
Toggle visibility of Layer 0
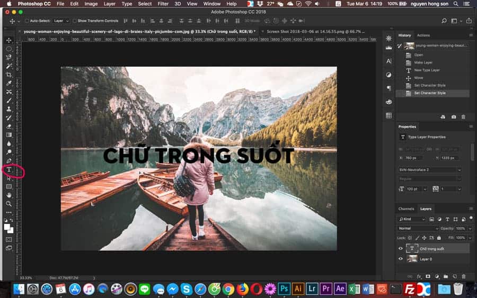pos(400,259)
